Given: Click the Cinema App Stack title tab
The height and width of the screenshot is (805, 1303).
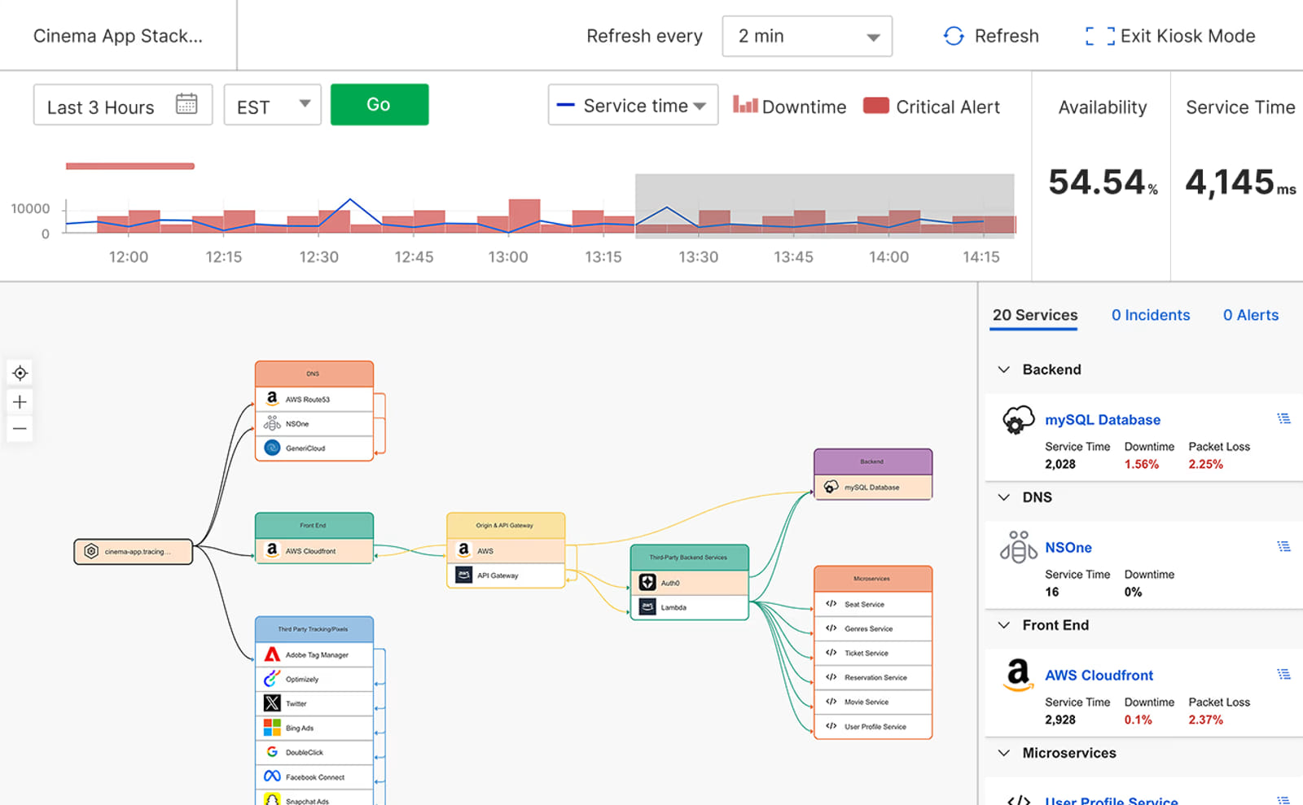Looking at the screenshot, I should tap(118, 36).
